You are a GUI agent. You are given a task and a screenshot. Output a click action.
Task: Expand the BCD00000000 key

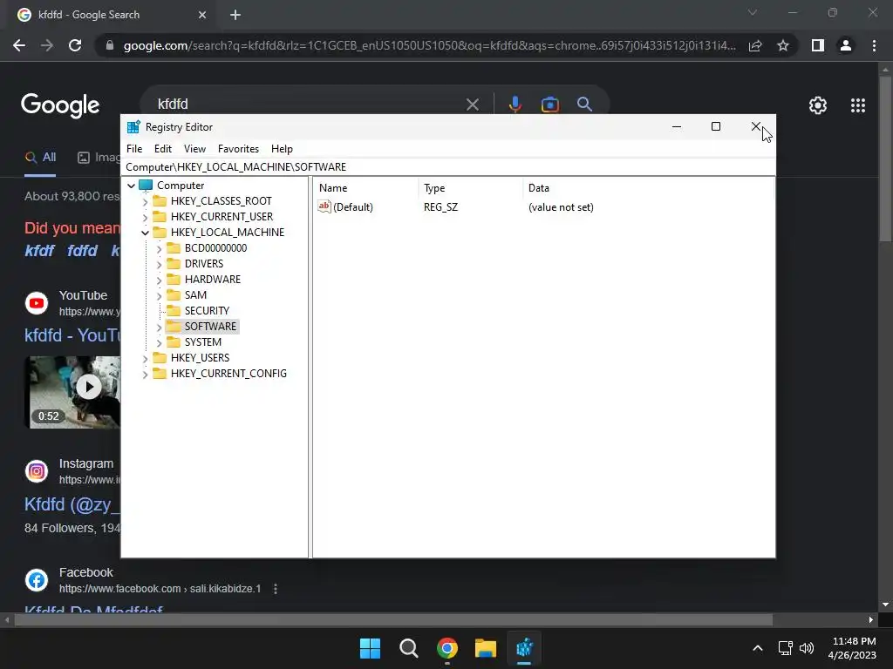click(x=159, y=248)
